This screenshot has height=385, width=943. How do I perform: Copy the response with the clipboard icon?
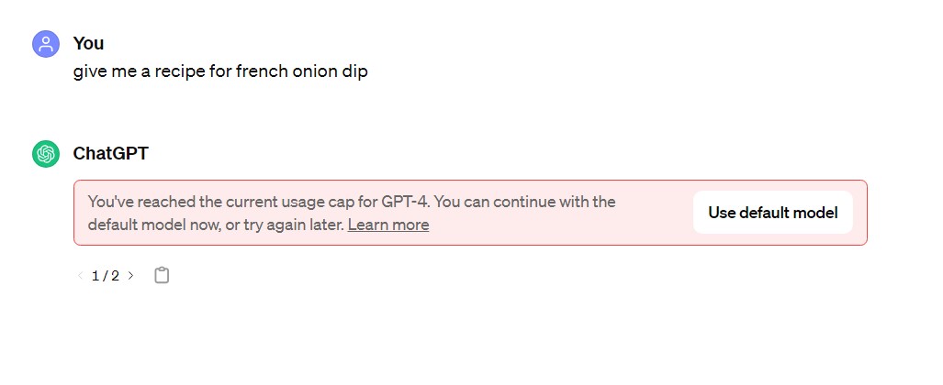point(162,276)
